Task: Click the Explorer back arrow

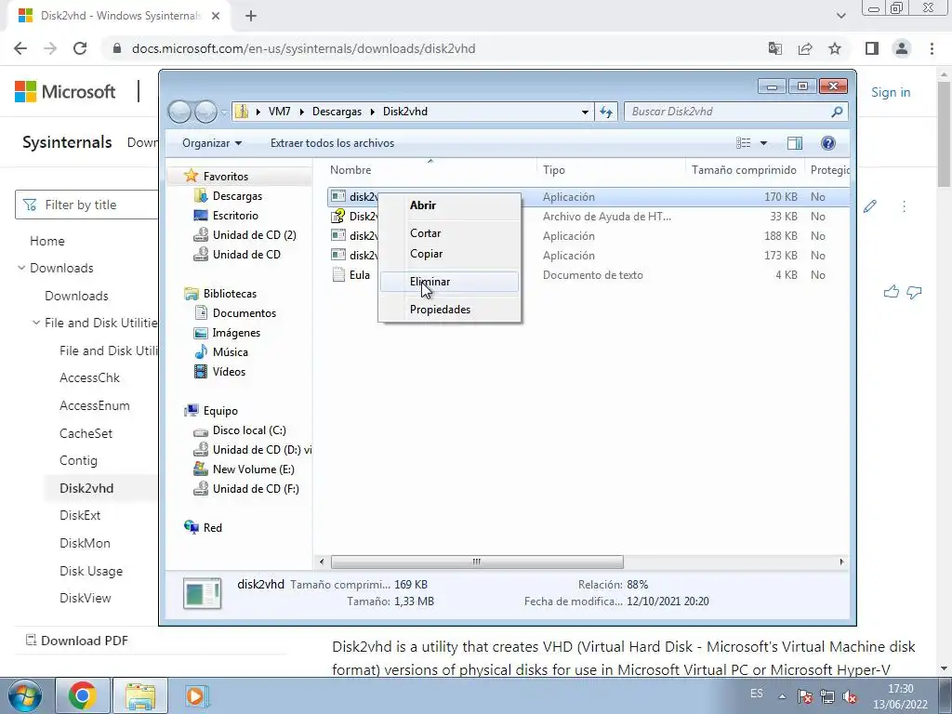Action: point(180,112)
